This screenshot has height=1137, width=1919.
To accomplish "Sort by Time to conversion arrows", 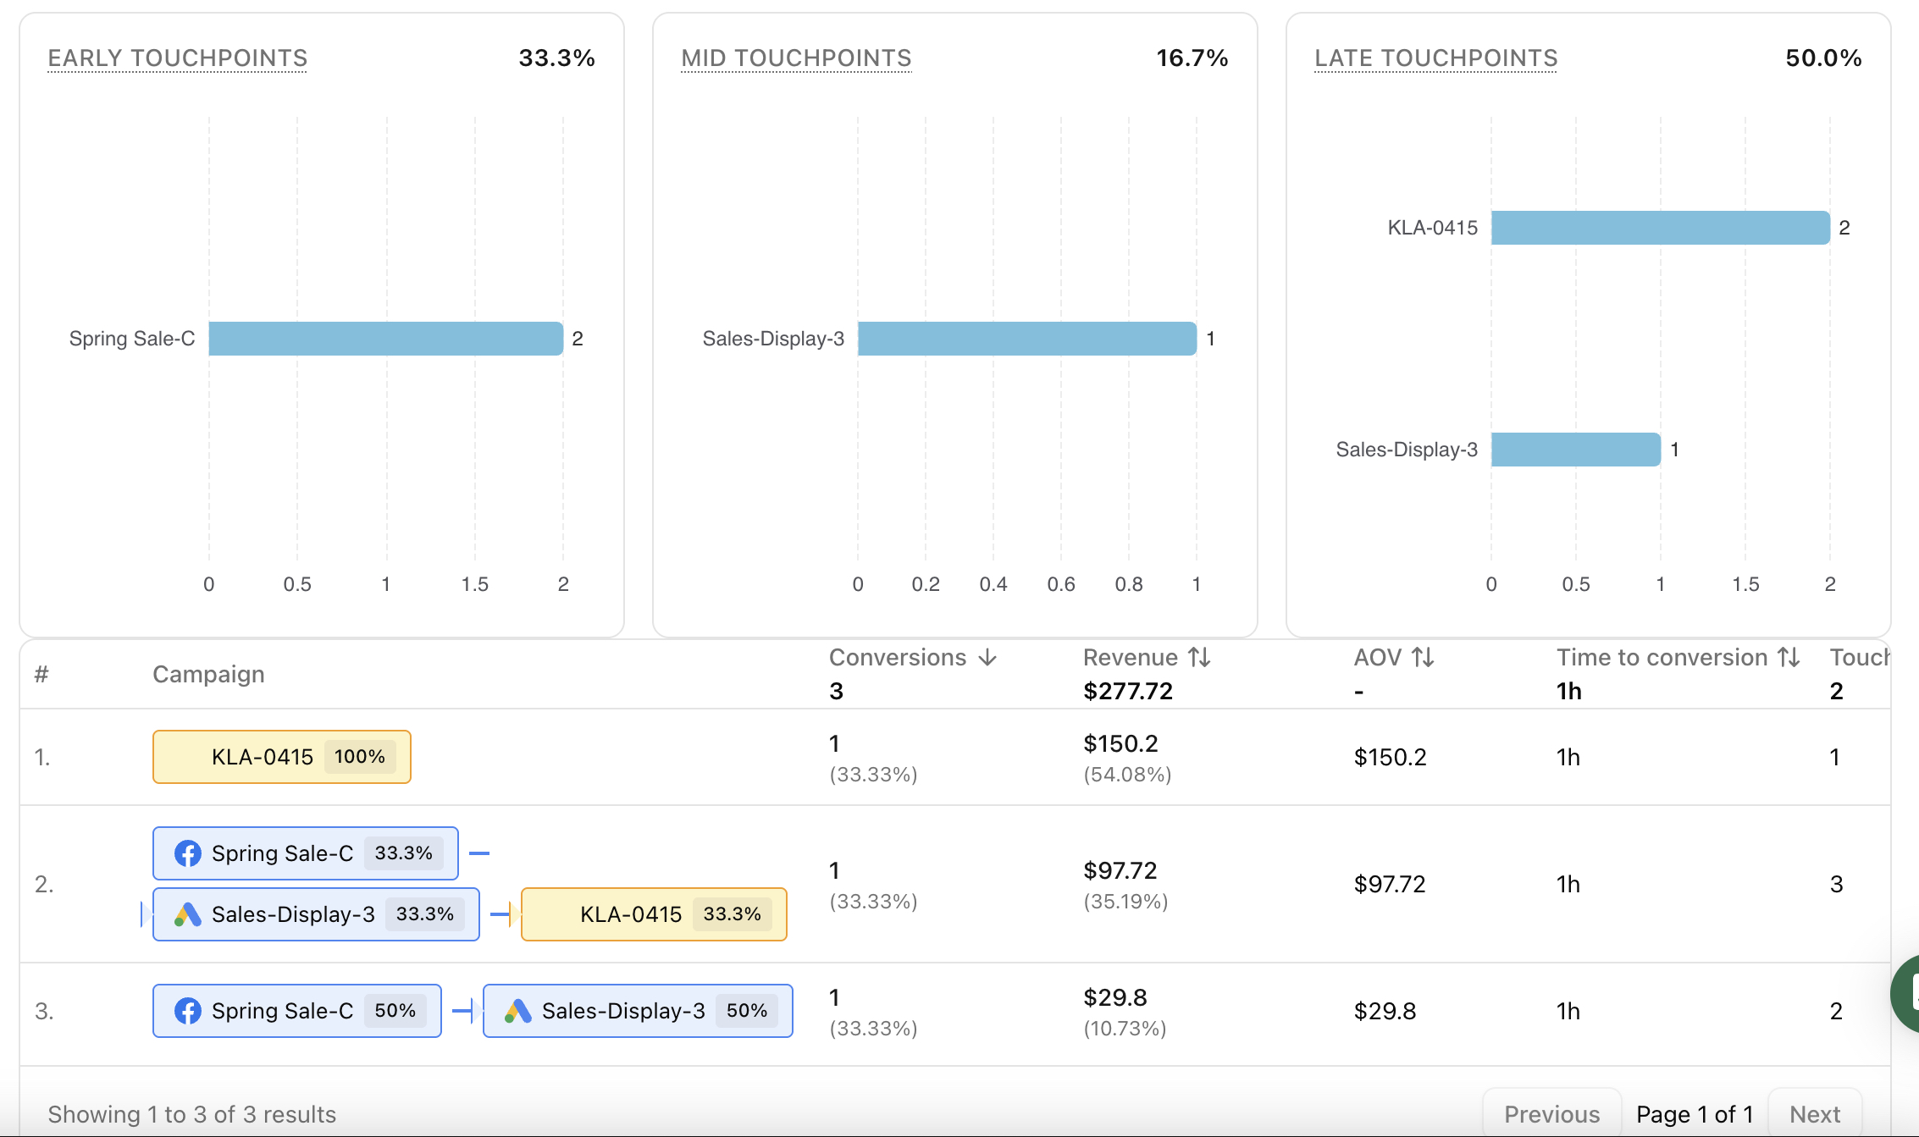I will pyautogui.click(x=1789, y=658).
